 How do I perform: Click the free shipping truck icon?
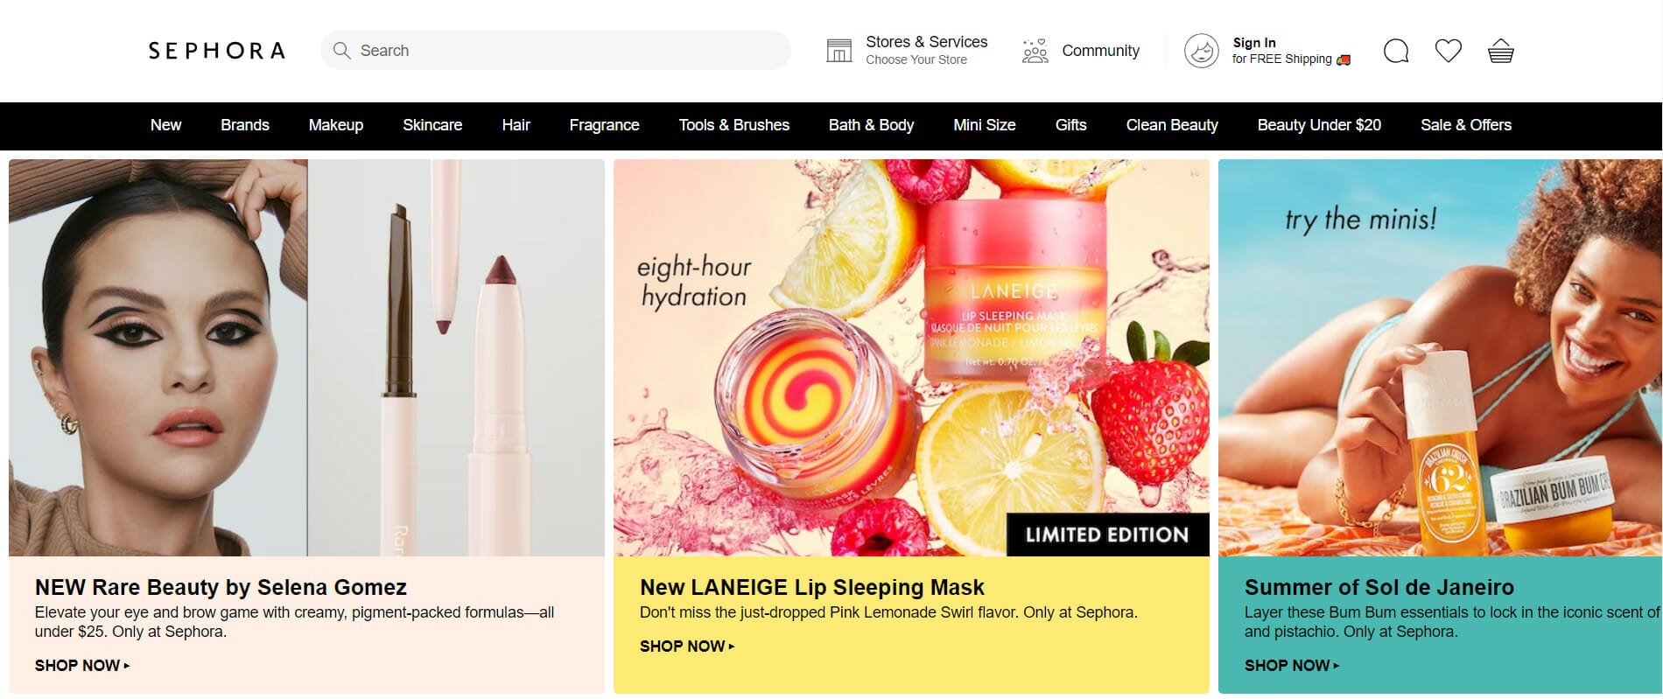coord(1344,59)
